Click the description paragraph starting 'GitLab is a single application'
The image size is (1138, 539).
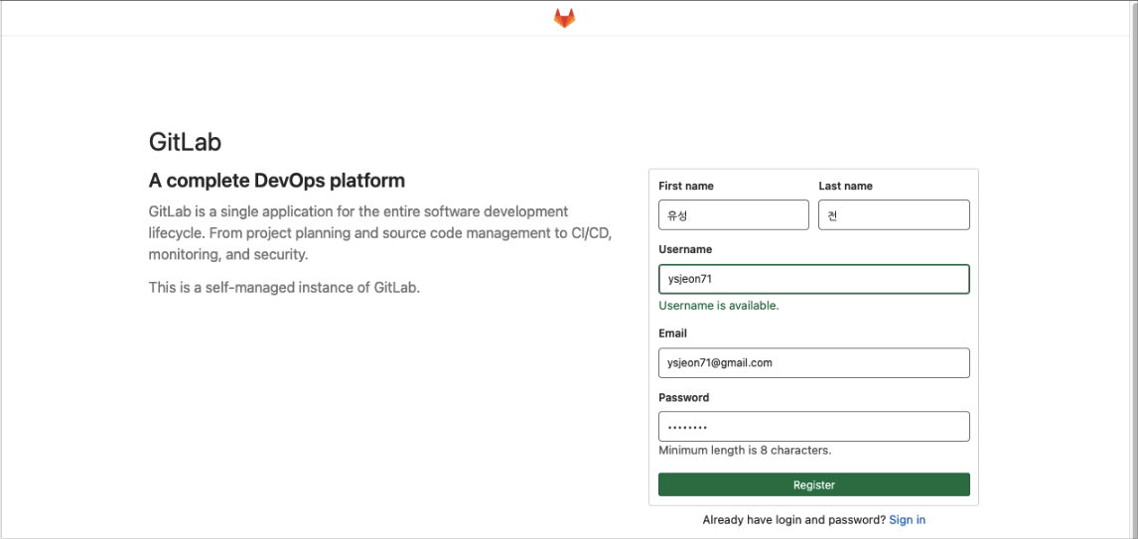click(380, 233)
